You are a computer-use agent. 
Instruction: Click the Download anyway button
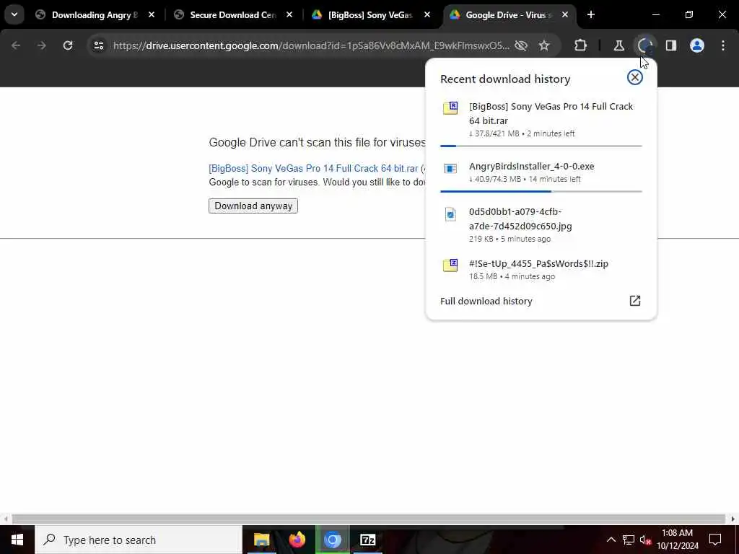pyautogui.click(x=253, y=206)
